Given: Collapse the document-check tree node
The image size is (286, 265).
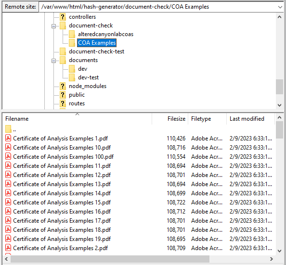Looking at the screenshot, I should [x=53, y=26].
